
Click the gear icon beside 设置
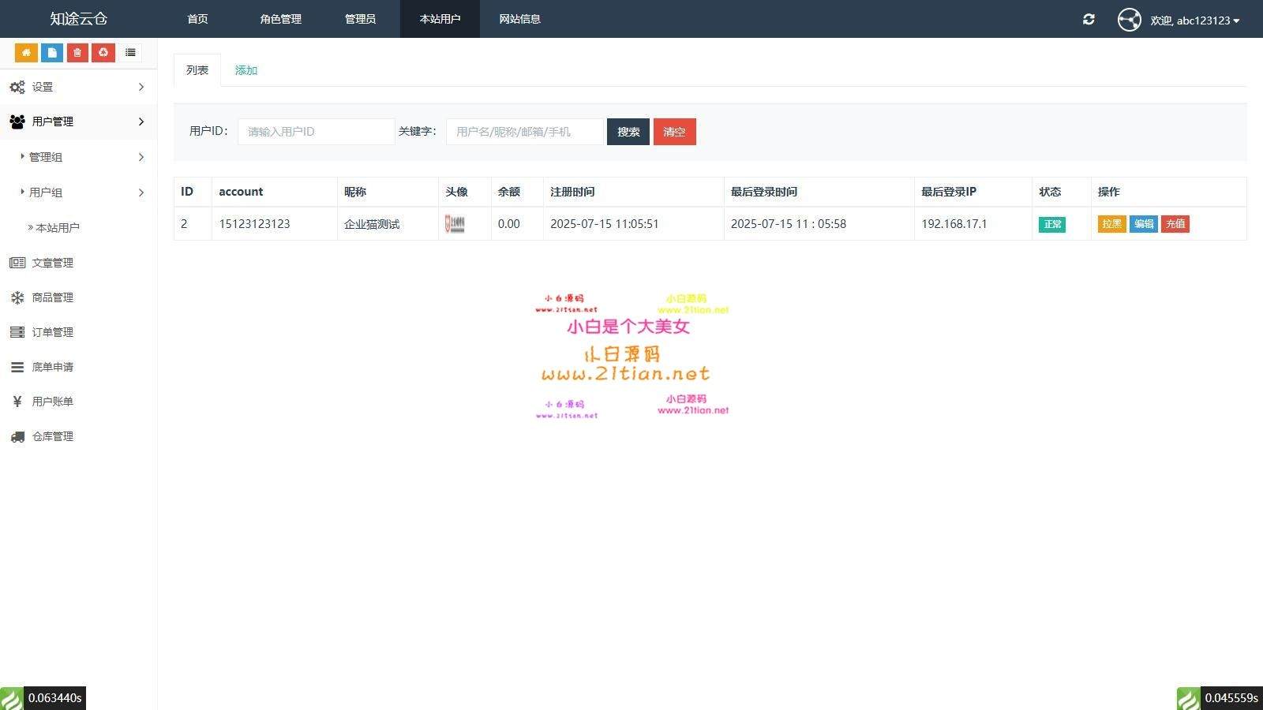(17, 87)
